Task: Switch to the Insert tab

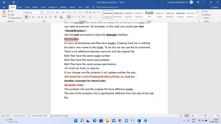Action: point(20,7)
